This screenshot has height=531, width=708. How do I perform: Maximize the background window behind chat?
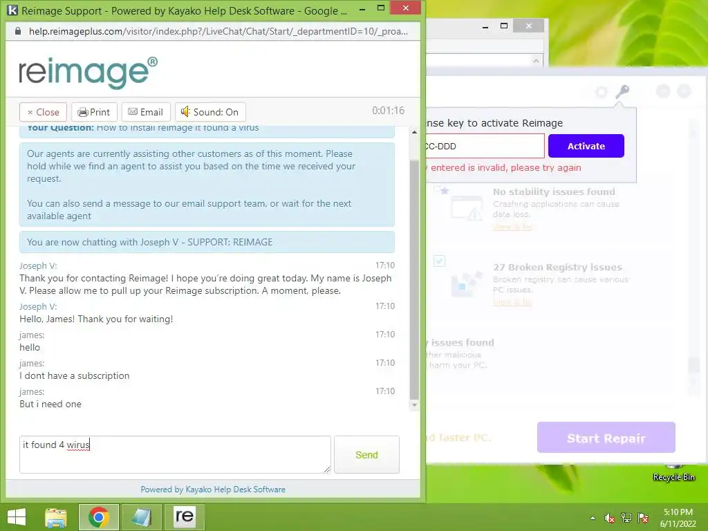[x=504, y=26]
